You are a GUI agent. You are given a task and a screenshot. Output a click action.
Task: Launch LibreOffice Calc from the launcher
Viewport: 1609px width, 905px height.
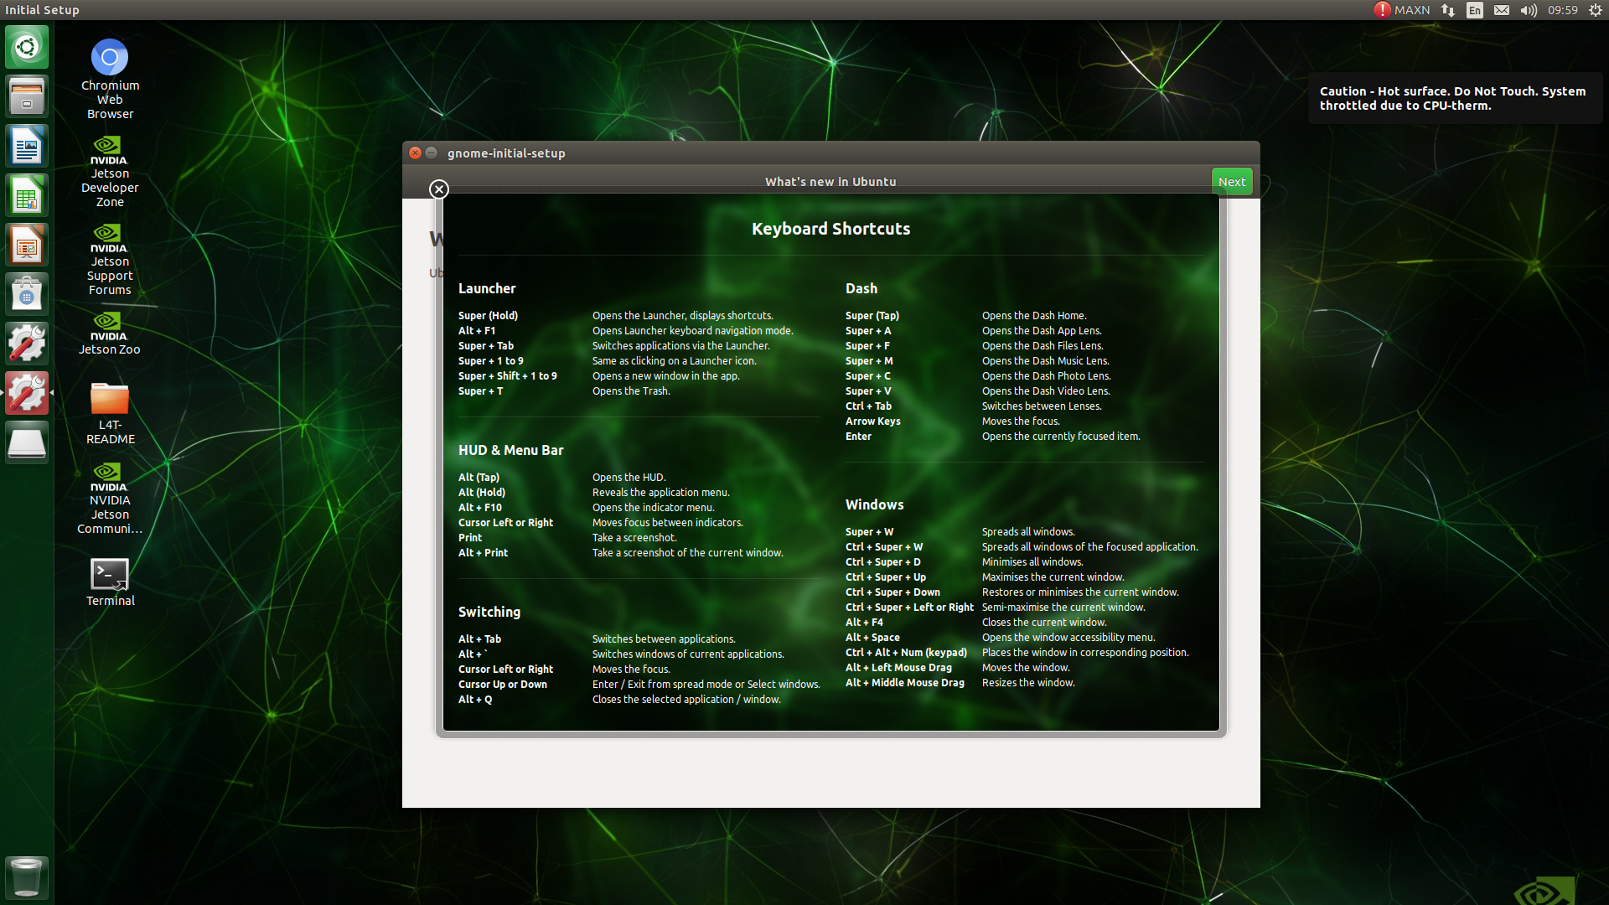(27, 195)
